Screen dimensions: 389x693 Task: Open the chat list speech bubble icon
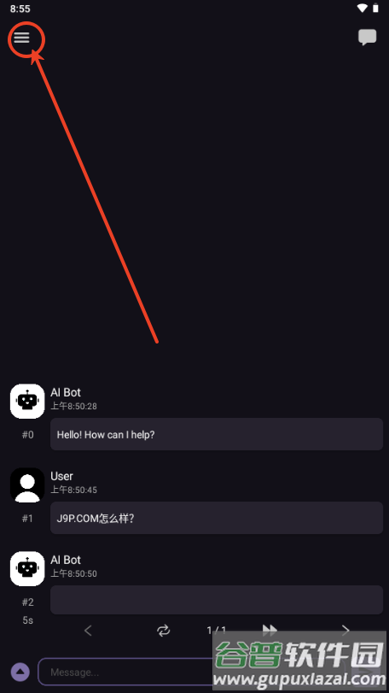pos(367,37)
